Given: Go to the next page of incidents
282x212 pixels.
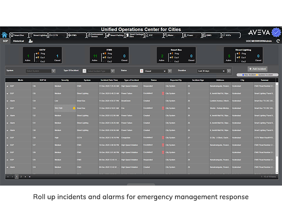Looking at the screenshot, I should click(x=25, y=177).
